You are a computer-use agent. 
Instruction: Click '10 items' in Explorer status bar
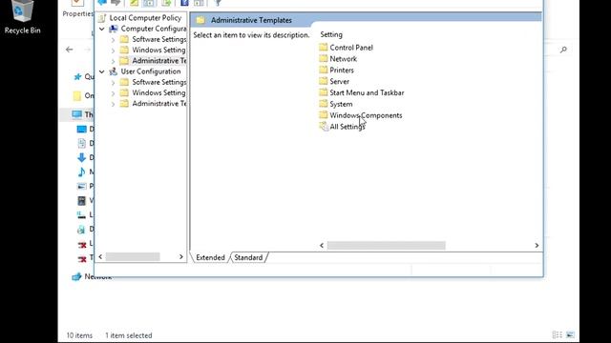79,335
